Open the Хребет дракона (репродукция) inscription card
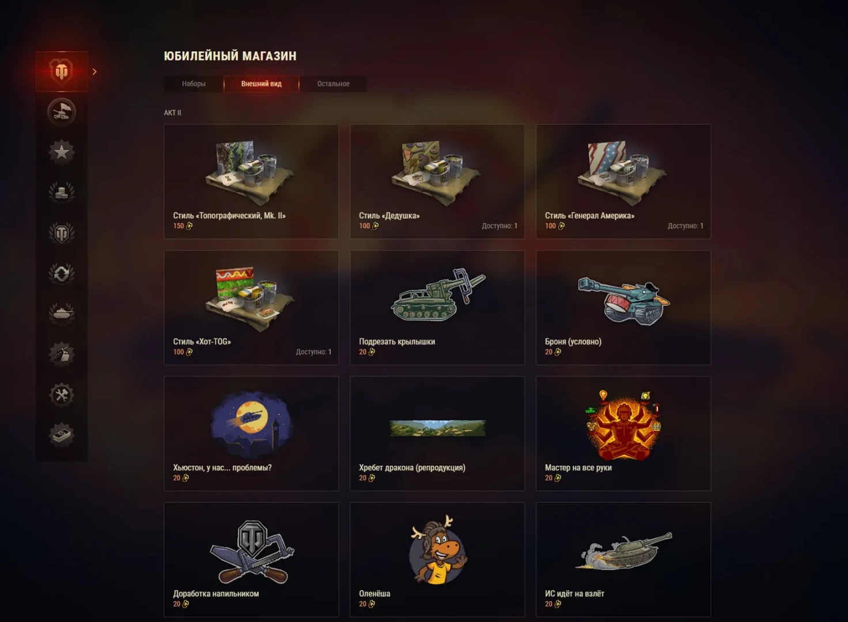Image resolution: width=848 pixels, height=622 pixels. 437,434
